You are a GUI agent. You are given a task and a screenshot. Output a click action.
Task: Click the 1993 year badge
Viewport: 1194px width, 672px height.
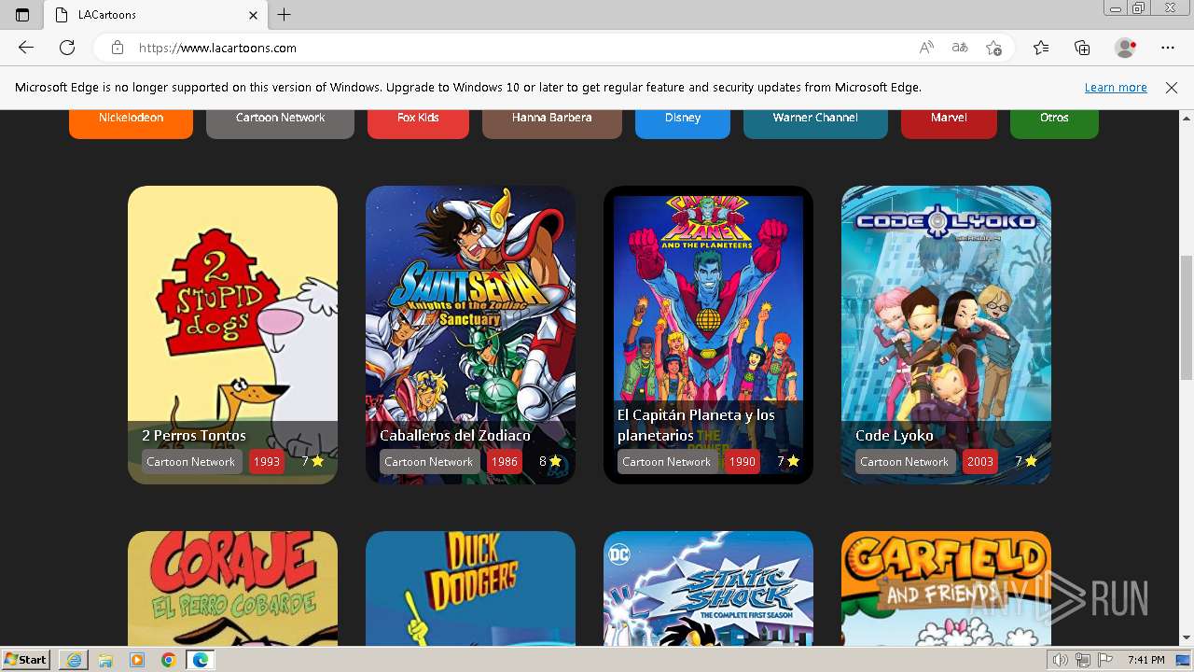click(x=267, y=461)
